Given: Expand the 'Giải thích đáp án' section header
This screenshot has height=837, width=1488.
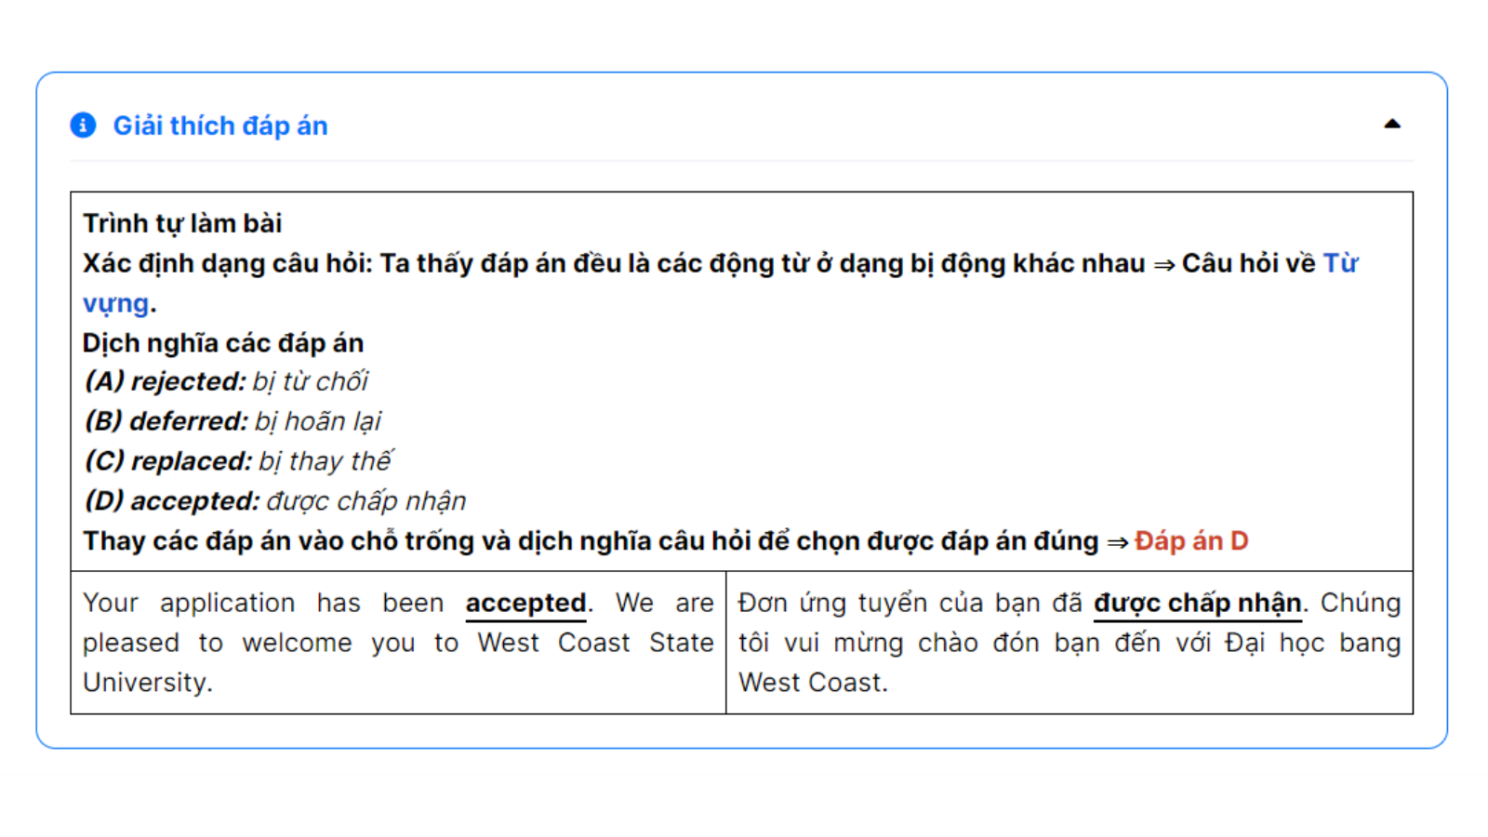Looking at the screenshot, I should (x=220, y=126).
